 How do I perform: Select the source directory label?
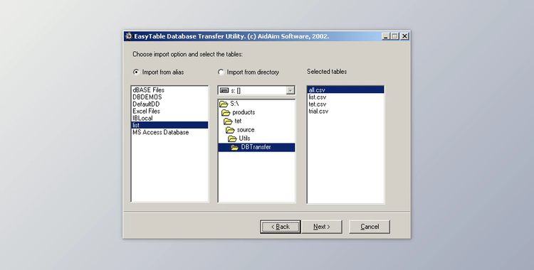246,129
